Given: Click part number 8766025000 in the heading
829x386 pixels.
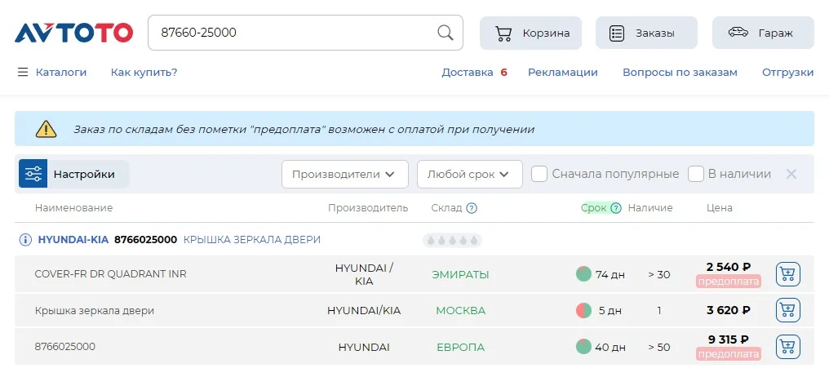Looking at the screenshot, I should click(145, 240).
